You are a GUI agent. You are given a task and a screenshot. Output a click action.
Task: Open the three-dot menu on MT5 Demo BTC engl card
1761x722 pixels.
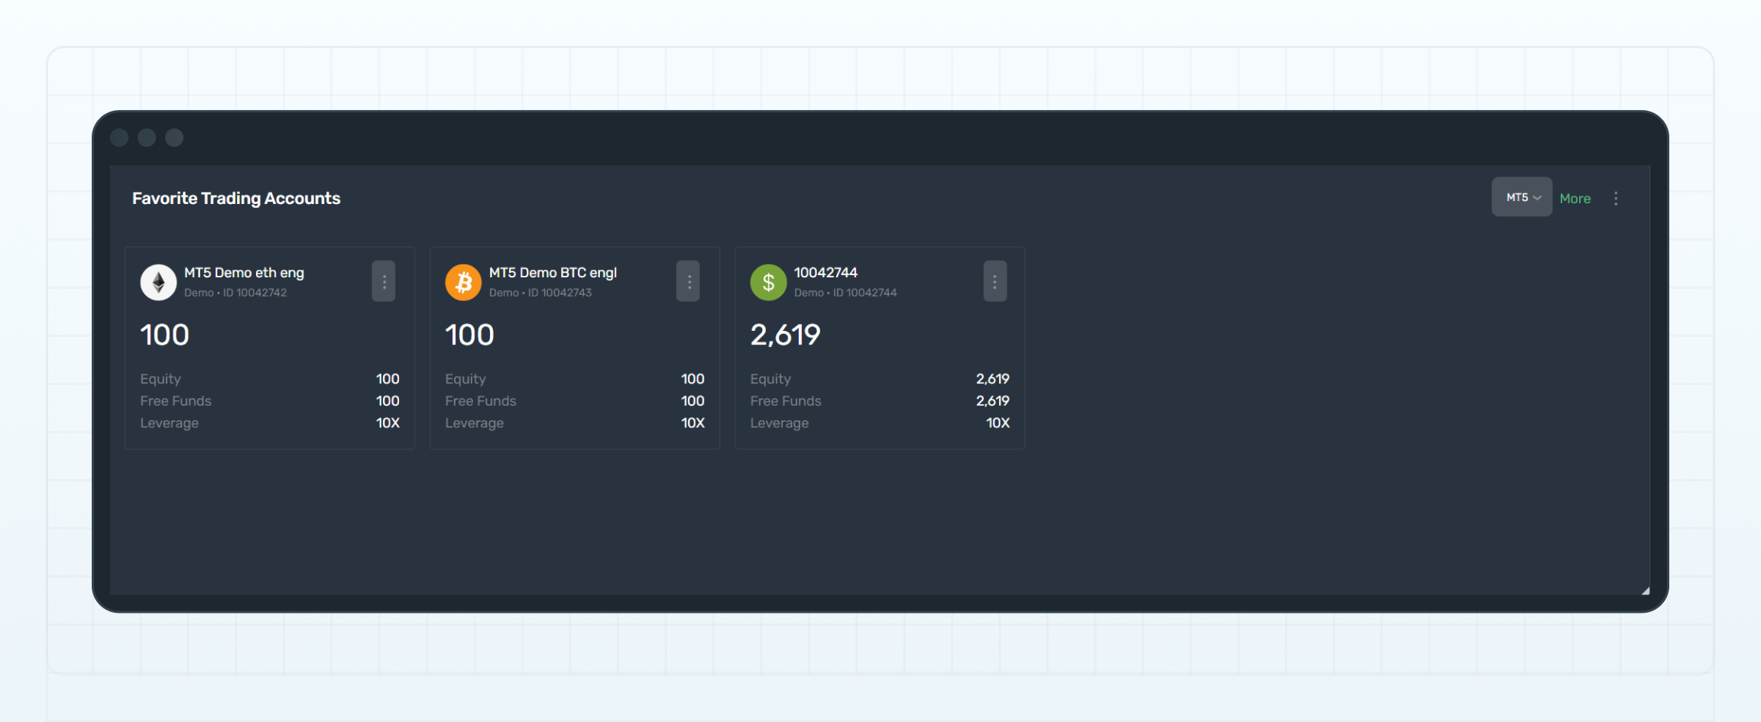(689, 282)
